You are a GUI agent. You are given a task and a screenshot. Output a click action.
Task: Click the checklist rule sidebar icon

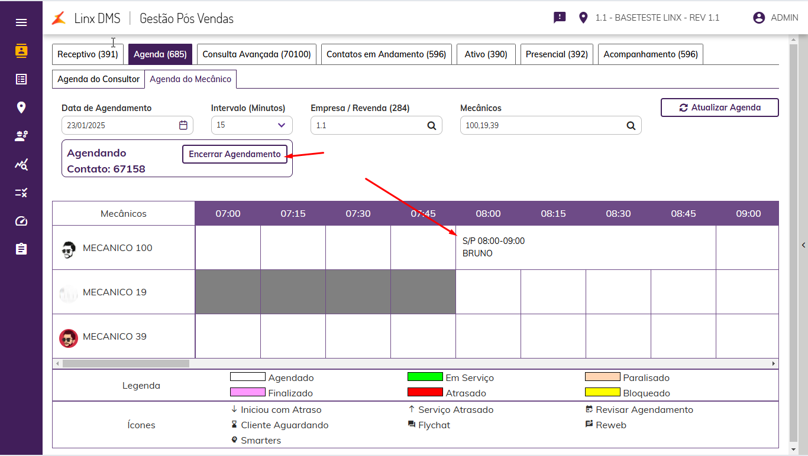21,193
